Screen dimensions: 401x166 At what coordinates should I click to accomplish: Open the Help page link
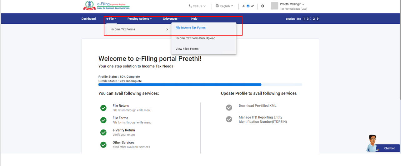(x=194, y=19)
